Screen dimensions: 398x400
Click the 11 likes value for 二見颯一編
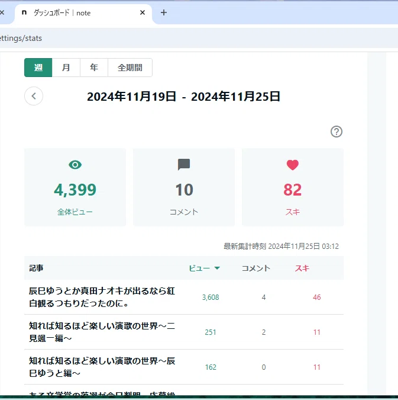(317, 332)
